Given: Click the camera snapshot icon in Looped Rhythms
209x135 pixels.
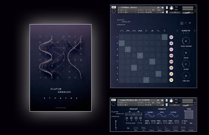Looking at the screenshot, I should click(x=158, y=100).
